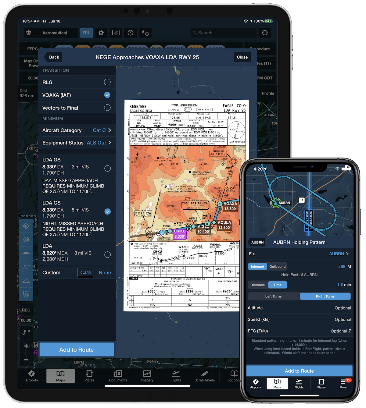Switch hold leg to Distance
Screen dimensions: 366x408
pos(258,285)
